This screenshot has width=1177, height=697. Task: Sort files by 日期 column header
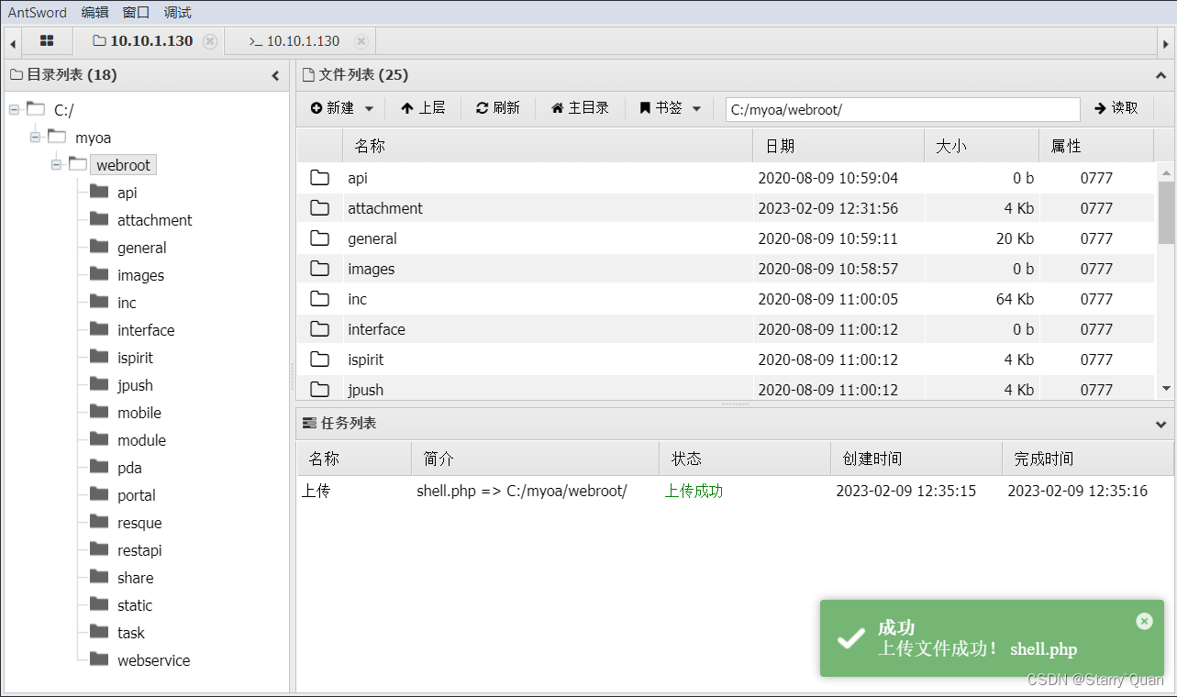838,146
